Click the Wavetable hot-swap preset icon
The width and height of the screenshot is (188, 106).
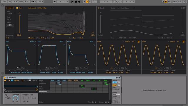point(117,78)
